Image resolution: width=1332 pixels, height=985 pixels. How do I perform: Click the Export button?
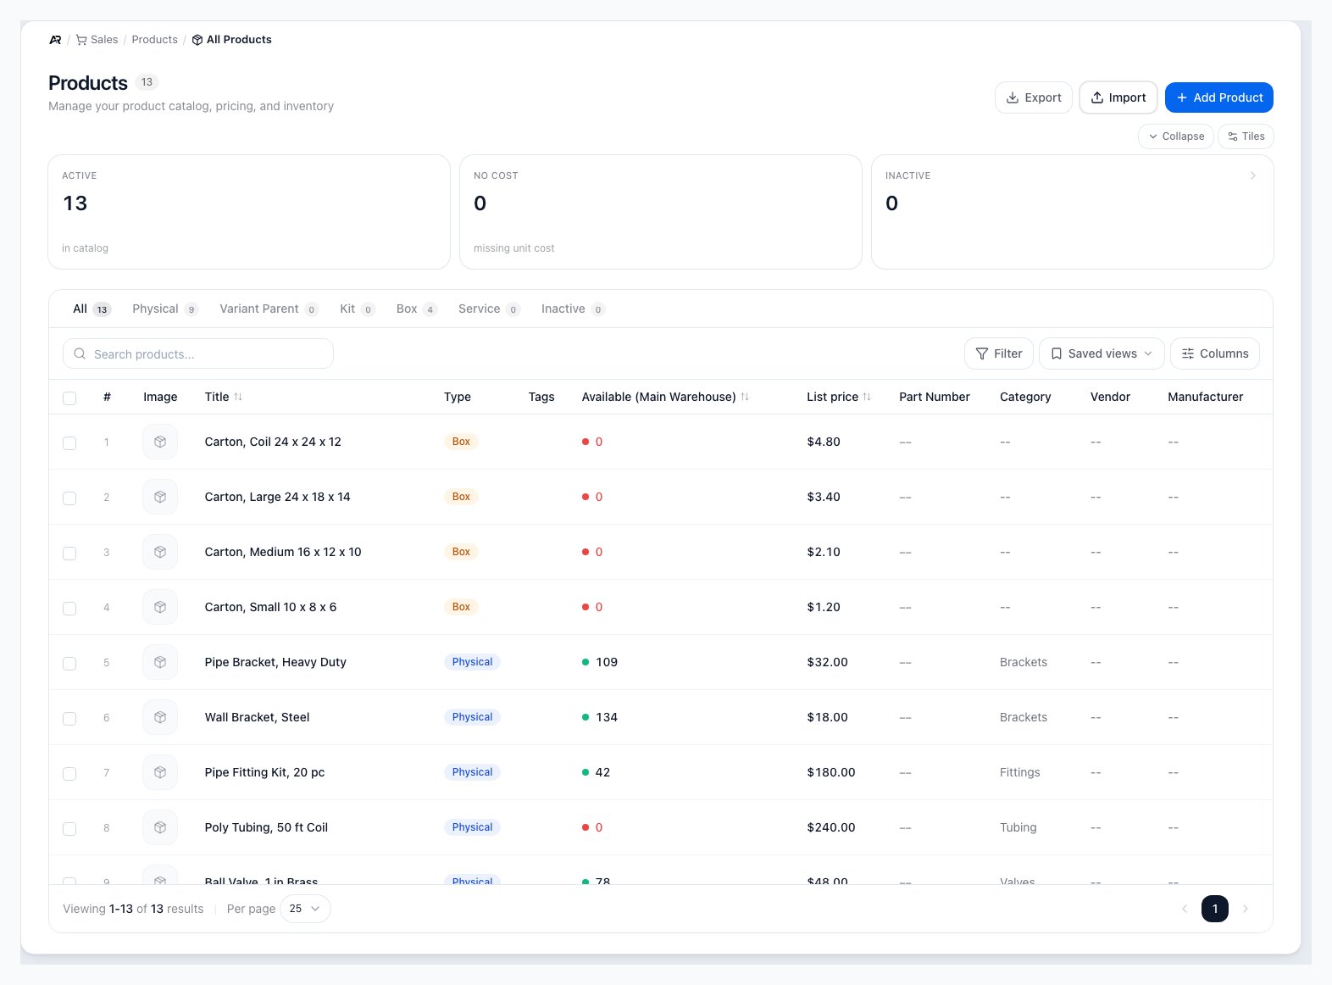click(1034, 97)
